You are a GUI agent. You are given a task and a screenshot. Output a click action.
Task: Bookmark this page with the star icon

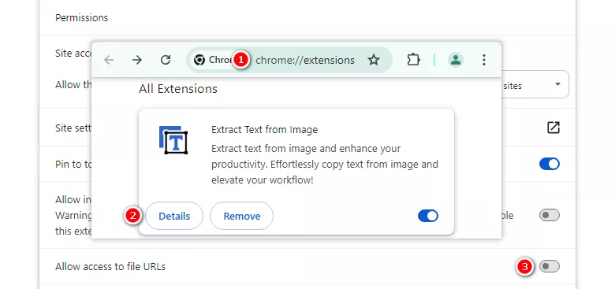pos(374,60)
